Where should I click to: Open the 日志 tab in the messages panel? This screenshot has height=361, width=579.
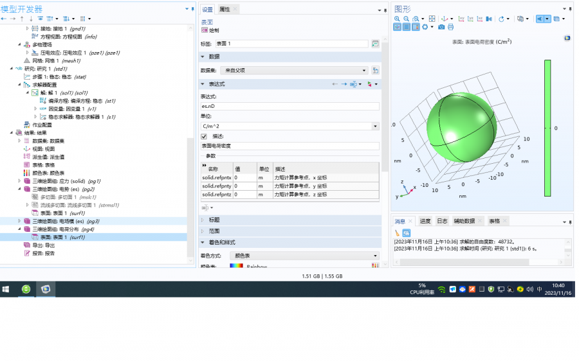click(442, 221)
